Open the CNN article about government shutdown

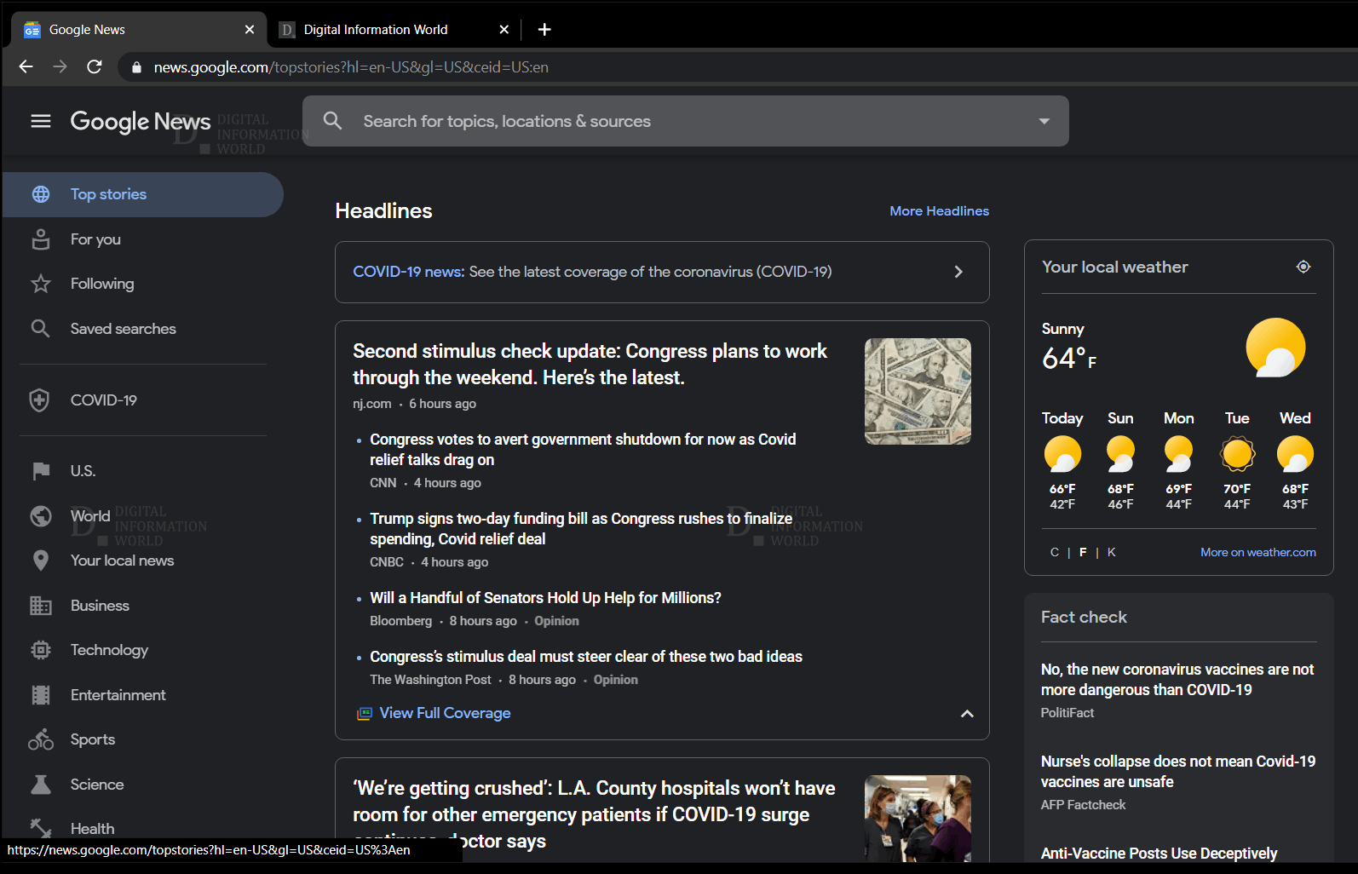pos(583,450)
